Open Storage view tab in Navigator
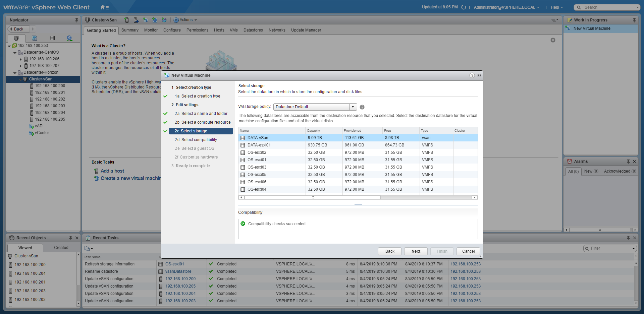The image size is (644, 314). (52, 38)
